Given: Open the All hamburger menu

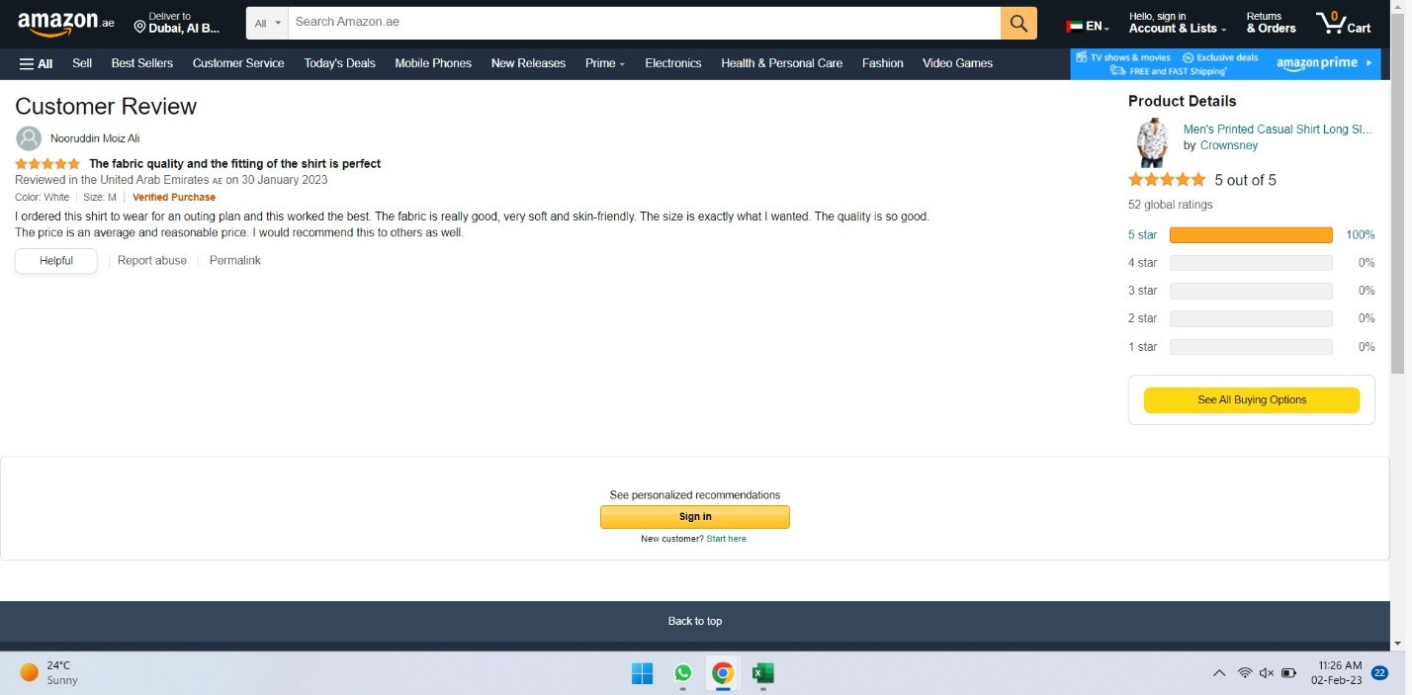Looking at the screenshot, I should (37, 63).
